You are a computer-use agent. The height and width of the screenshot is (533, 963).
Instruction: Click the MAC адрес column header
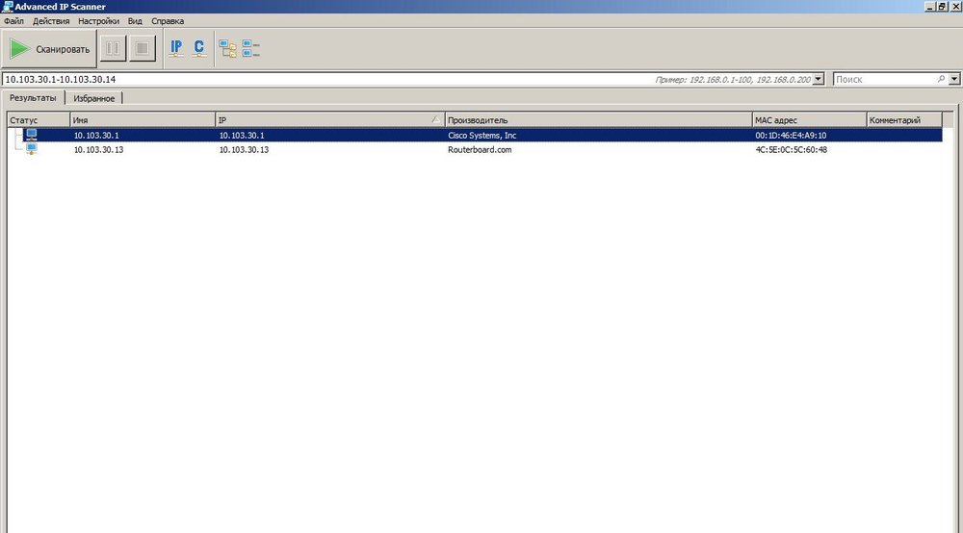pos(809,120)
